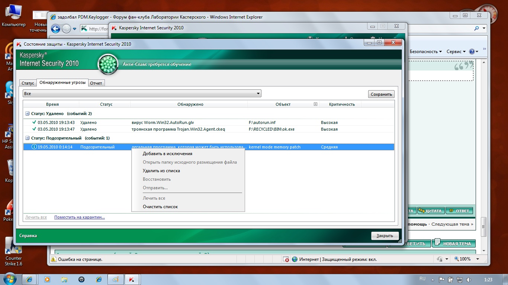Click the info icon on the Подозрительный row
The image size is (508, 285).
point(34,147)
